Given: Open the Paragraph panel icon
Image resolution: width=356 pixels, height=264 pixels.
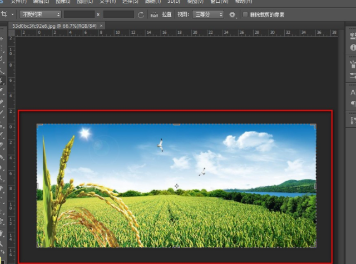Looking at the screenshot, I should 353,104.
